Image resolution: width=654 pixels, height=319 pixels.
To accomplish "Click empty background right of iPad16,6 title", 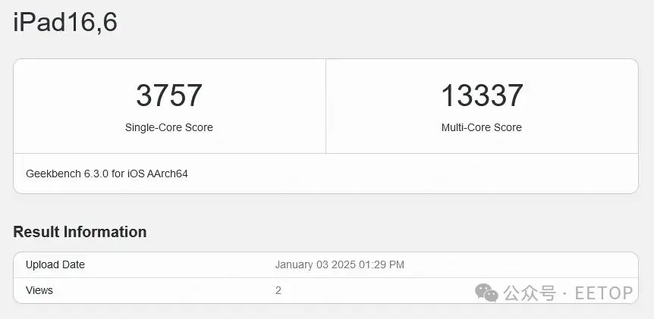I will [x=376, y=22].
